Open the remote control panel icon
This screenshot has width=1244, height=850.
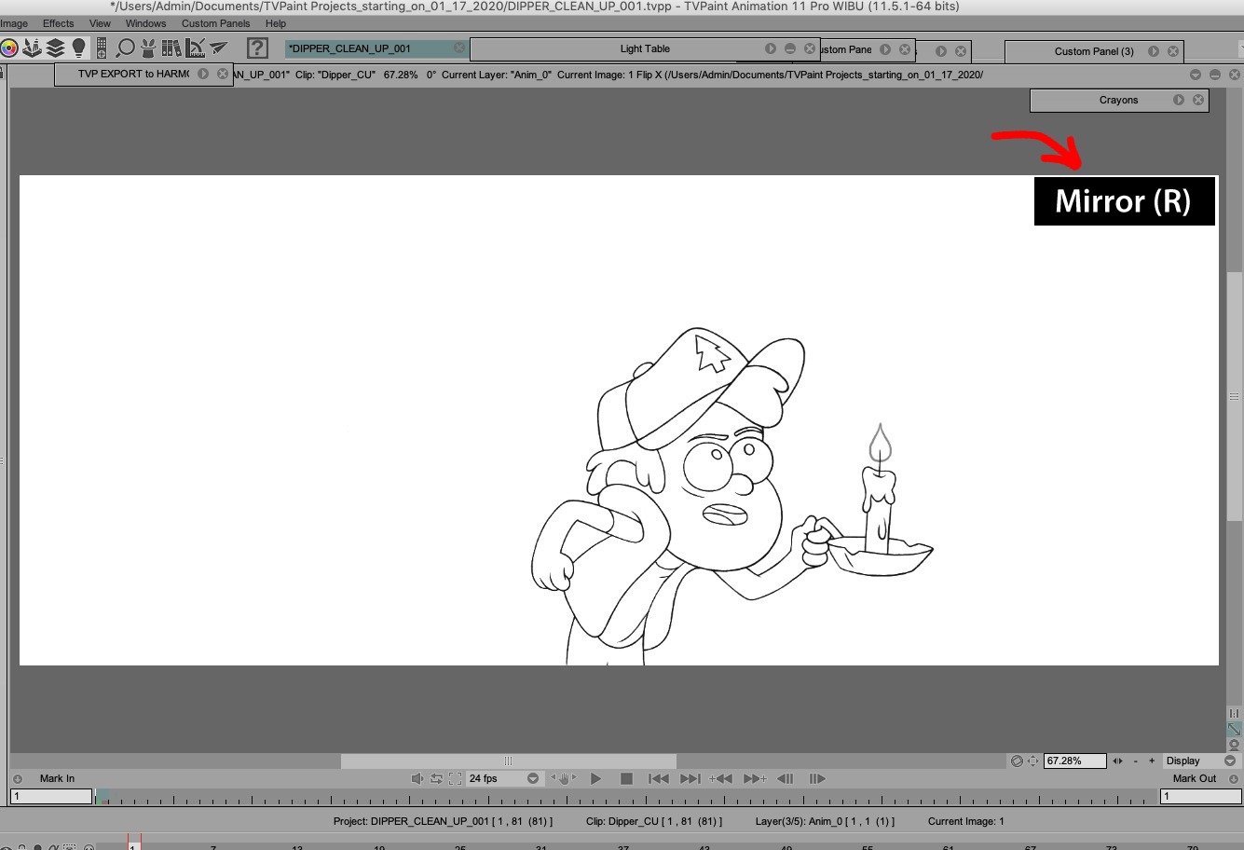pos(101,48)
